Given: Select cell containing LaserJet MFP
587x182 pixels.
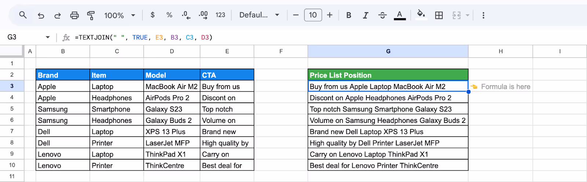Looking at the screenshot, I should point(172,143).
